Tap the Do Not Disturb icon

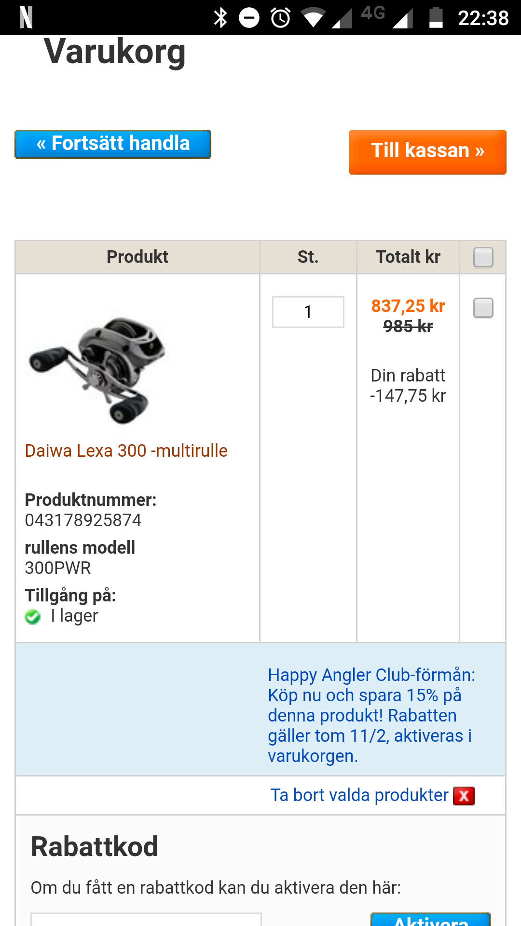tap(249, 18)
